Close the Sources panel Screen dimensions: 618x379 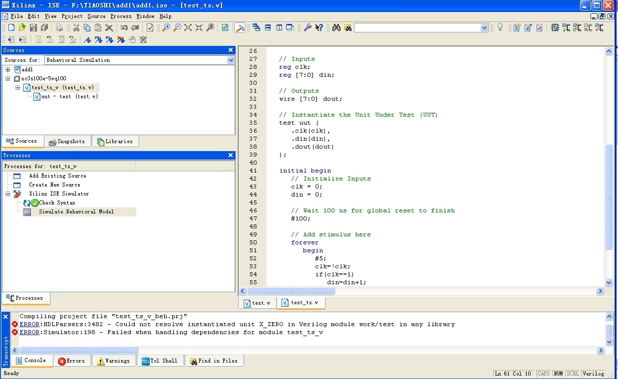231,50
